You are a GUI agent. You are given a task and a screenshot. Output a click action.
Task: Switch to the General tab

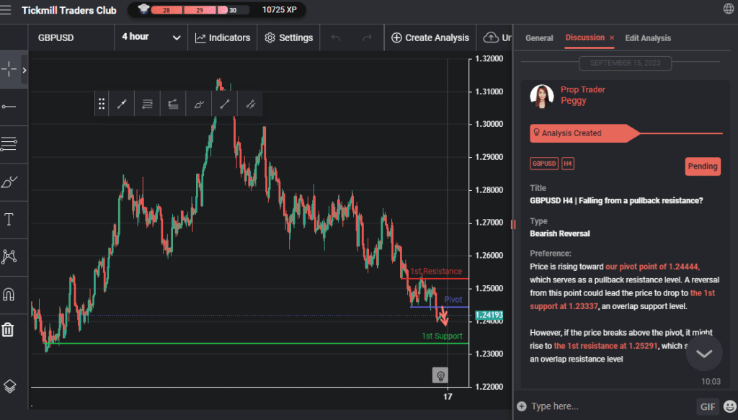[x=539, y=37]
